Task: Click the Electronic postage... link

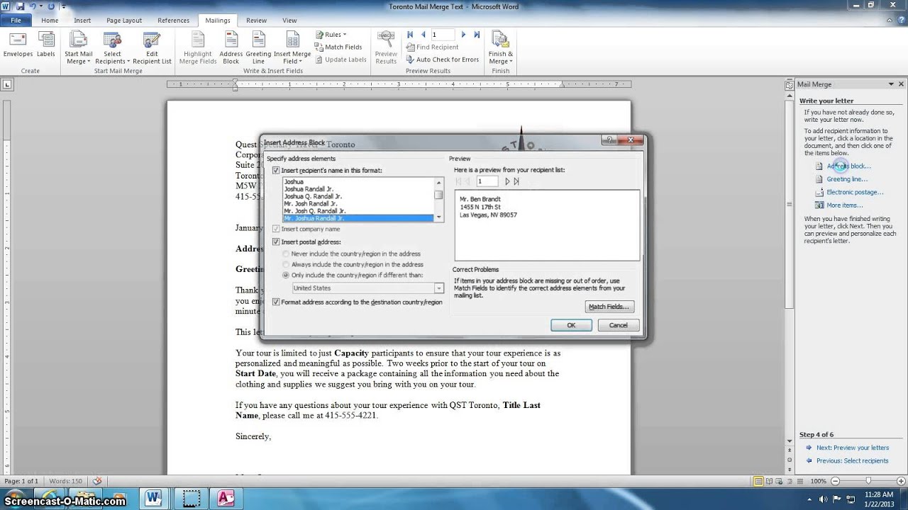Action: coord(855,192)
